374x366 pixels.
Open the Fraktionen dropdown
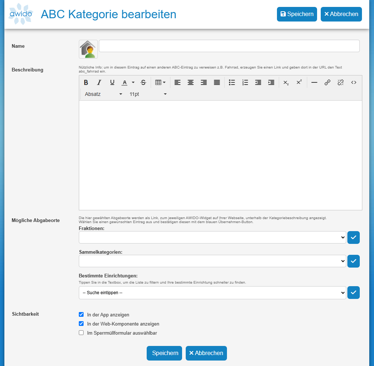212,237
